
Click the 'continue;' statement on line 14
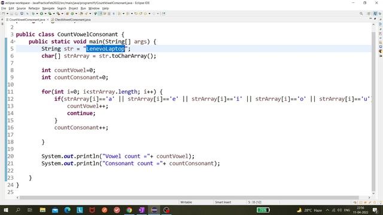click(x=81, y=113)
